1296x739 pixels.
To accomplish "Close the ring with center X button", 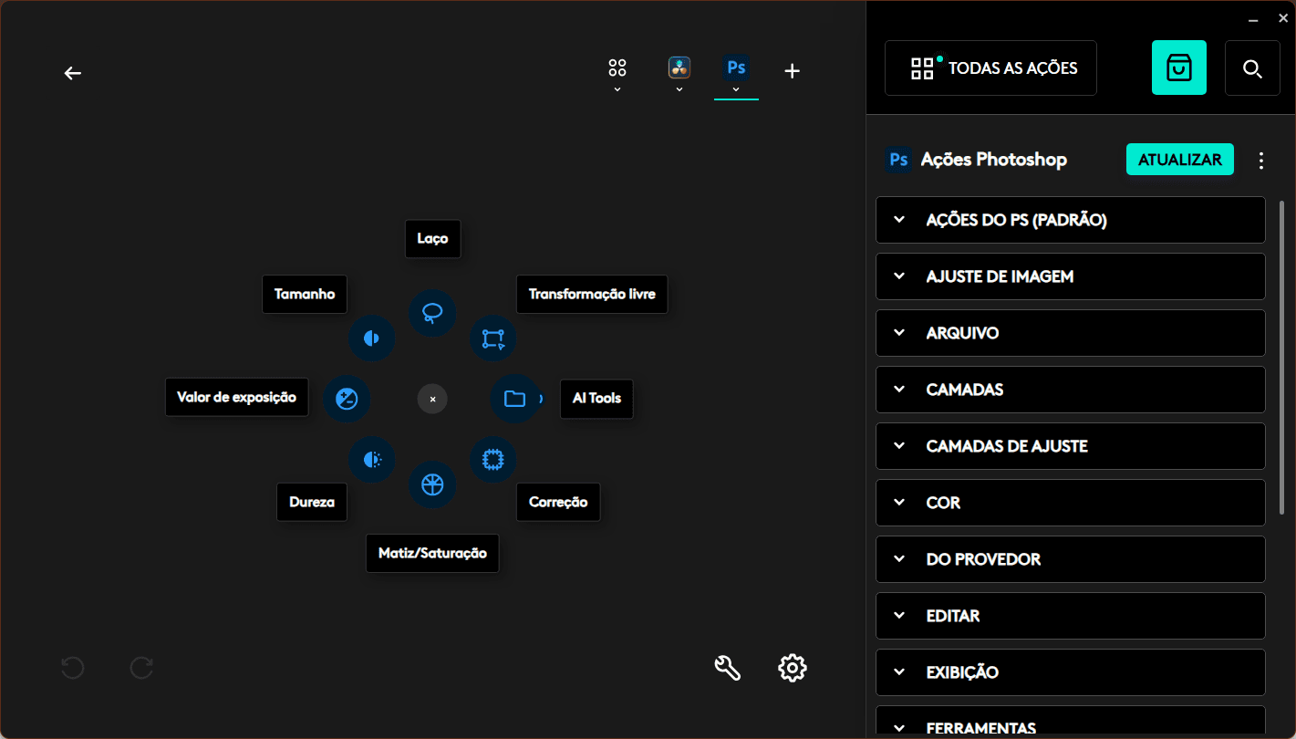I will tap(432, 399).
